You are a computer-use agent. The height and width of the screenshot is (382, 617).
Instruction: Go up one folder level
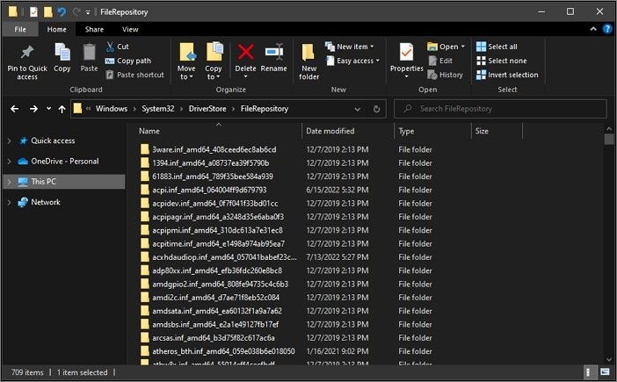[x=61, y=109]
